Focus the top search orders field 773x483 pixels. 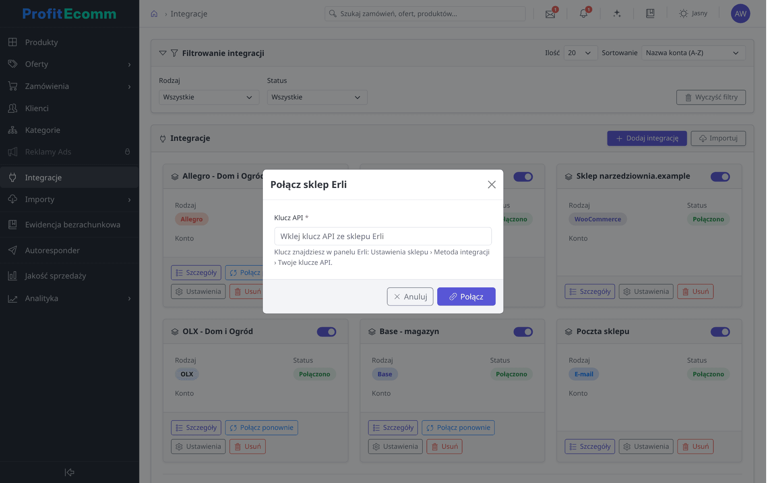click(x=425, y=14)
